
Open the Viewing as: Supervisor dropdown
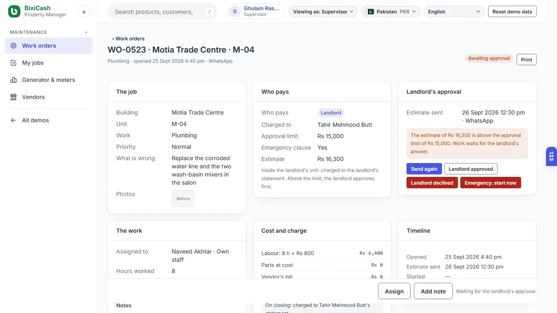point(323,11)
